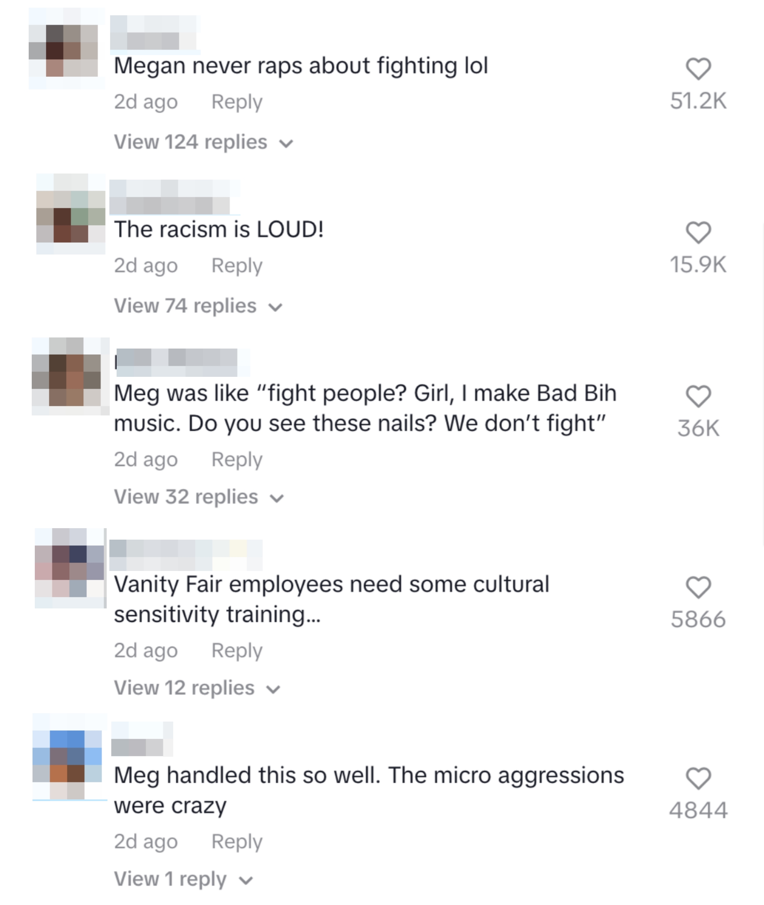Open avatar of the Vanity Fair commenter
The image size is (764, 905).
coord(71,568)
